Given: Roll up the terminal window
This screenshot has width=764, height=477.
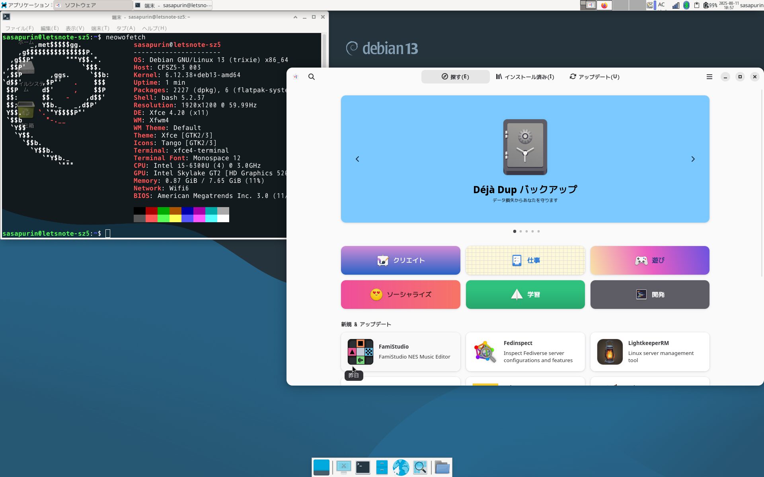Looking at the screenshot, I should tap(295, 17).
